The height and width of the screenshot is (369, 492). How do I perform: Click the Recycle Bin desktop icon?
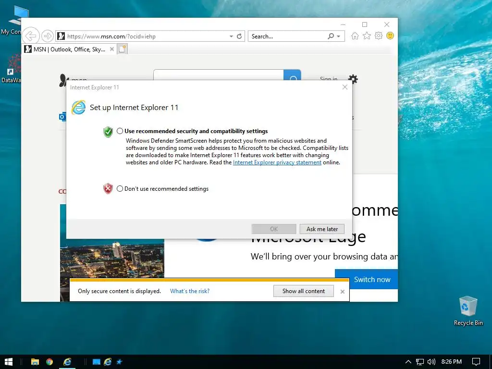[x=468, y=311]
